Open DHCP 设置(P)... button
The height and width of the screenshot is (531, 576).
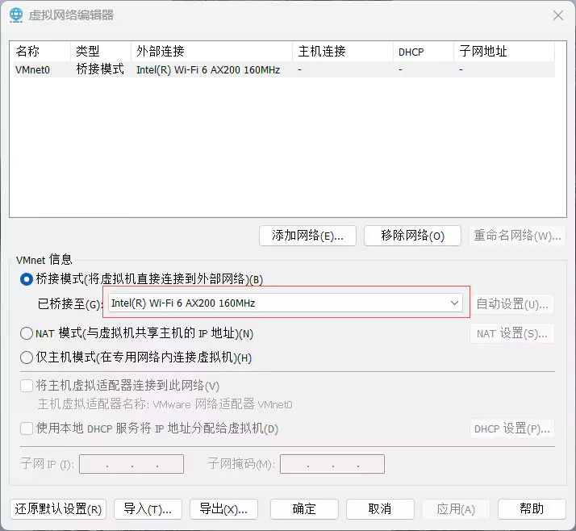click(x=512, y=429)
